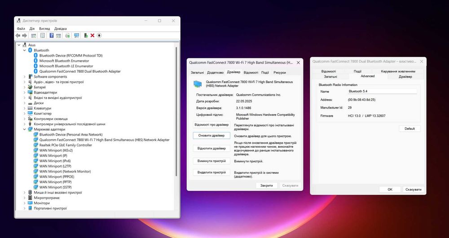Expand the Портативні пристрої category

[25, 208]
